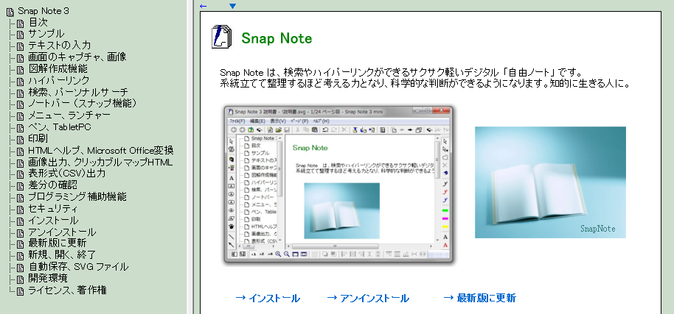Select ペン、TabletPC in the tree
The height and width of the screenshot is (314, 674).
pyautogui.click(x=59, y=127)
